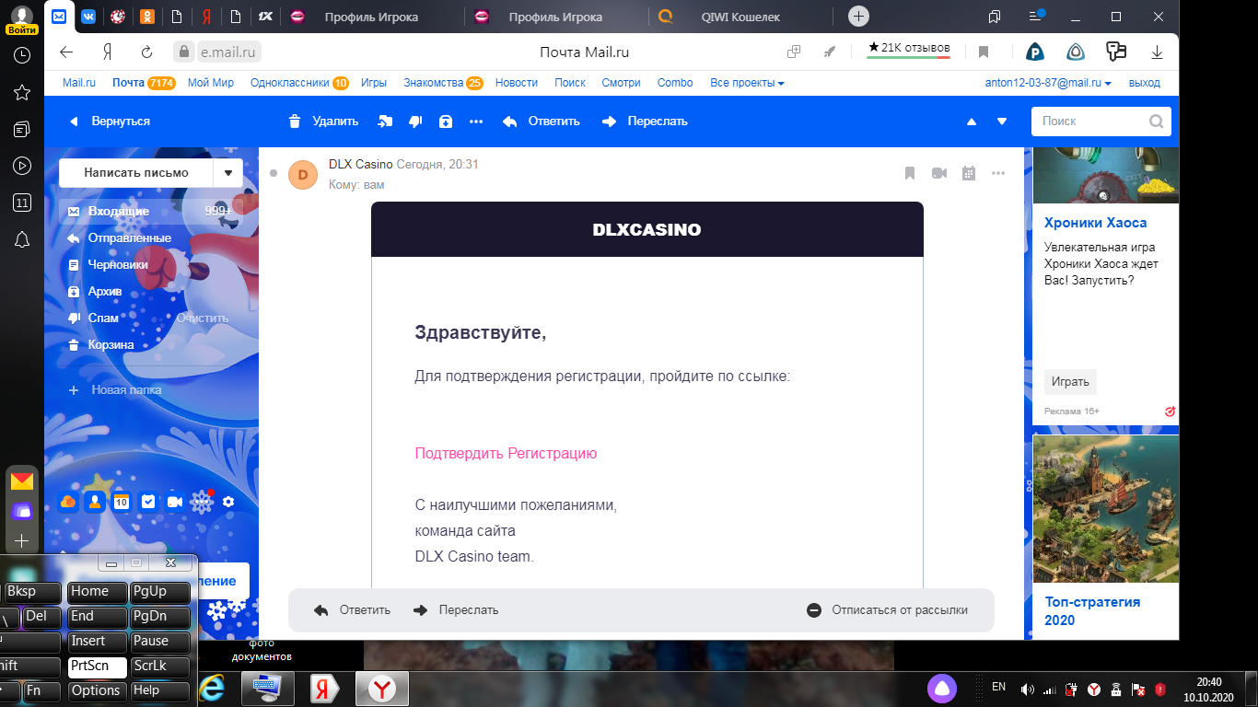1258x707 pixels.
Task: Open favorites star icon in browser sidebar
Action: click(x=22, y=92)
